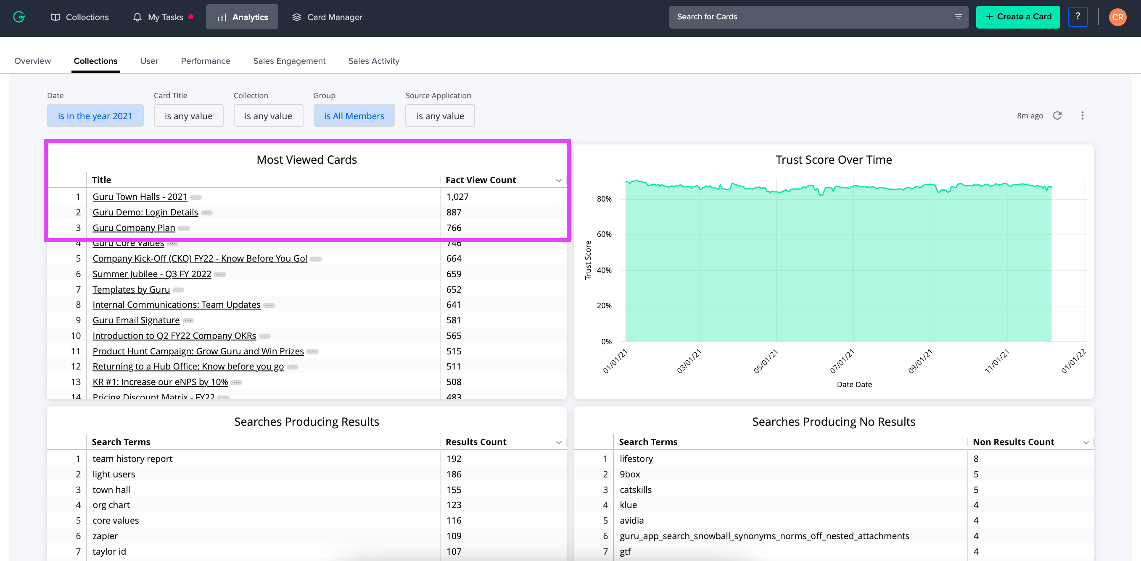Click in the Search for Cards field
Viewport: 1141px width, 561px height.
coord(819,17)
